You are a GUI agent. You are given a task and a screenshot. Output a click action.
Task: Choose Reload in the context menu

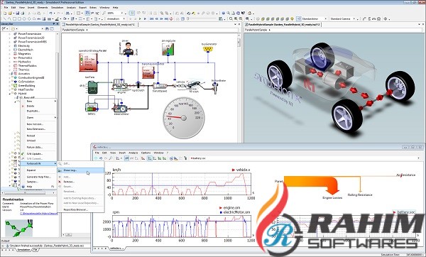coord(39,136)
